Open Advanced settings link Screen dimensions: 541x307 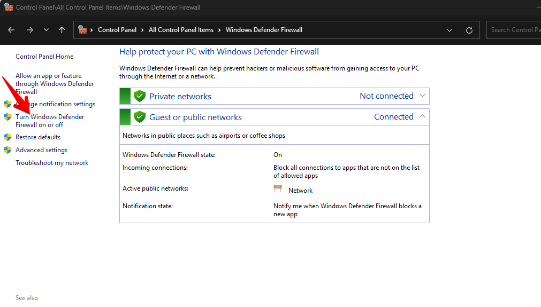pyautogui.click(x=41, y=150)
